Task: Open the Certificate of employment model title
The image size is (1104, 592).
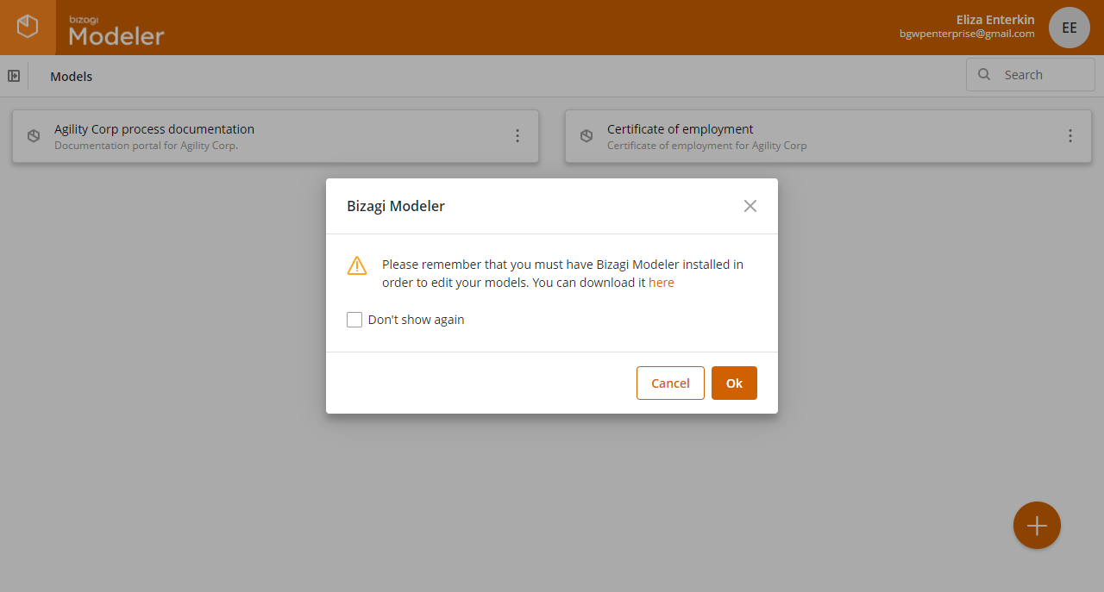Action: click(681, 129)
